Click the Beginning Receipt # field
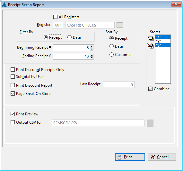The width and height of the screenshot is (183, 171). click(72, 48)
